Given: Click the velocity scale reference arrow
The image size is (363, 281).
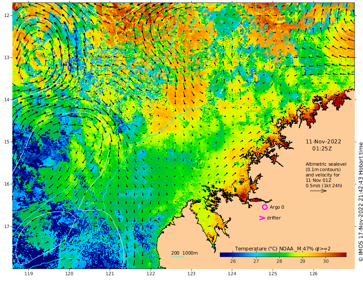Looking at the screenshot, I should [318, 191].
